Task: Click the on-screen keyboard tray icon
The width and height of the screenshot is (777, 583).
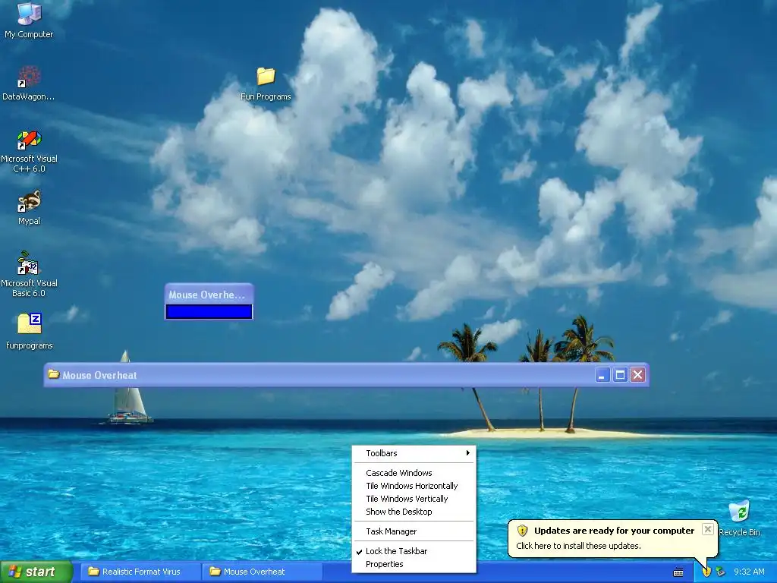Action: coord(678,572)
